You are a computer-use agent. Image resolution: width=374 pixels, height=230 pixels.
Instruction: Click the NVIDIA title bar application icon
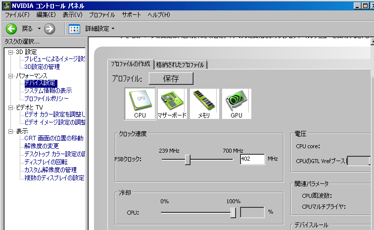tap(6, 5)
